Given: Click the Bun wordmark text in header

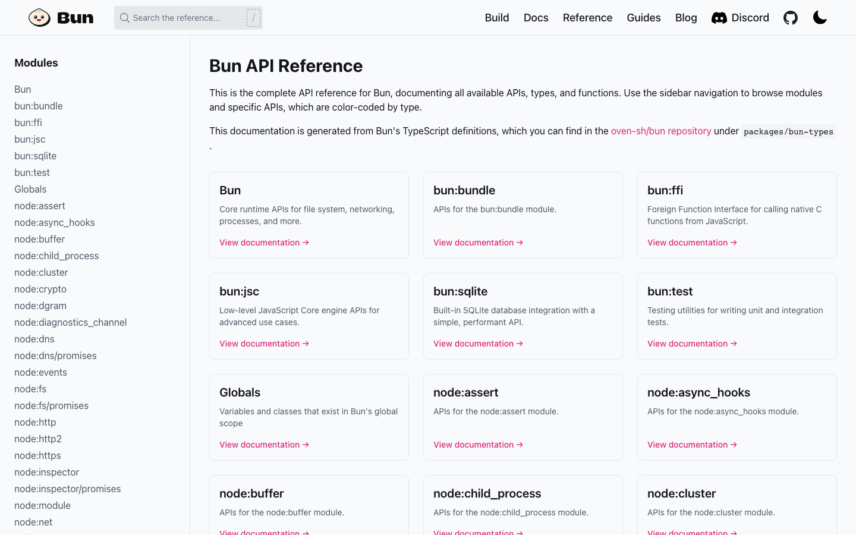Looking at the screenshot, I should pos(75,18).
